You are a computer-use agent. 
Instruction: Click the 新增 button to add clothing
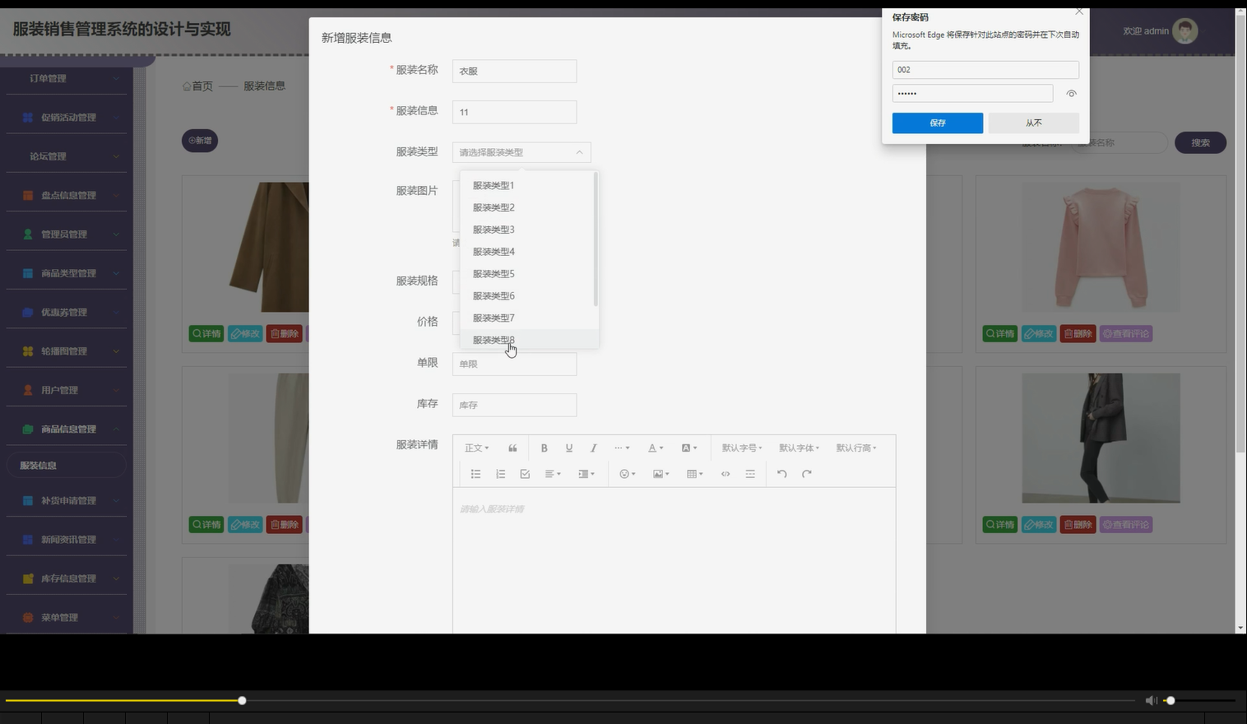coord(200,140)
